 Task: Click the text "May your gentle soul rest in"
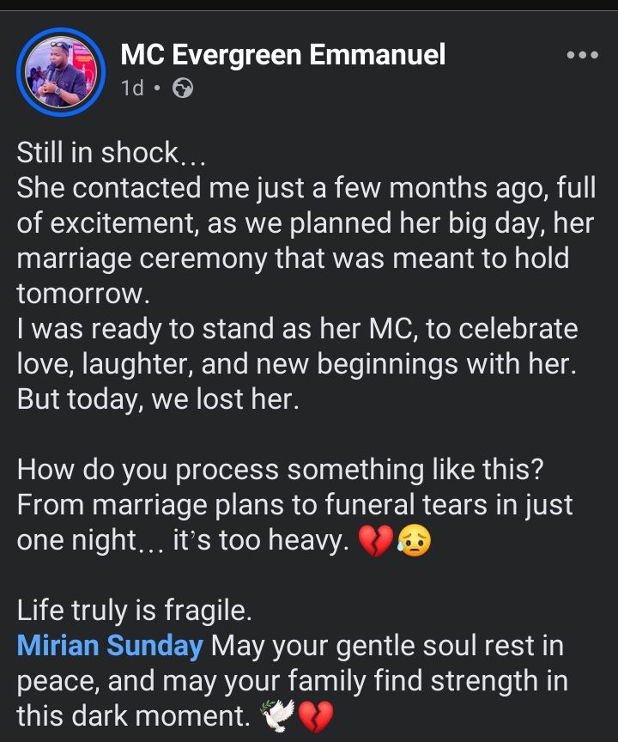click(x=386, y=647)
